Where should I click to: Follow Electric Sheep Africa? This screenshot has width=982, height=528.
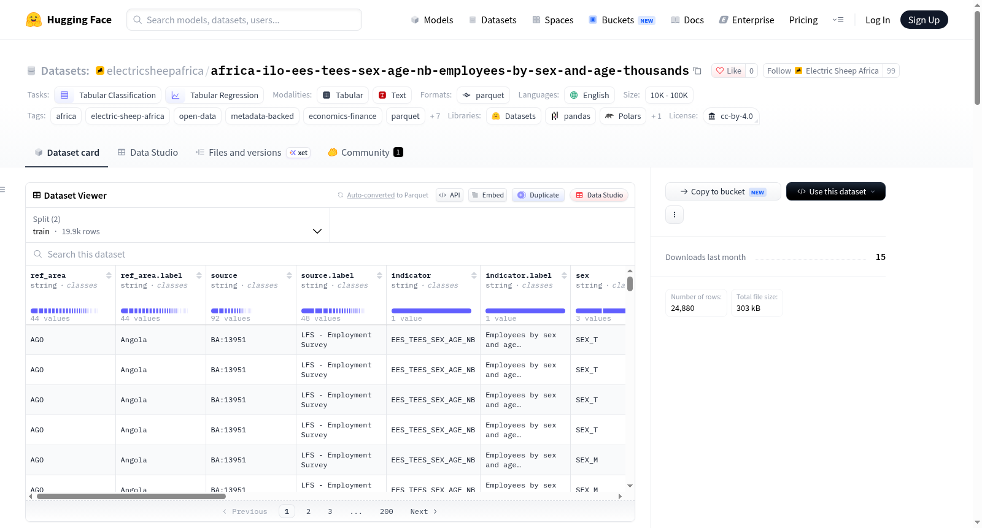(822, 71)
